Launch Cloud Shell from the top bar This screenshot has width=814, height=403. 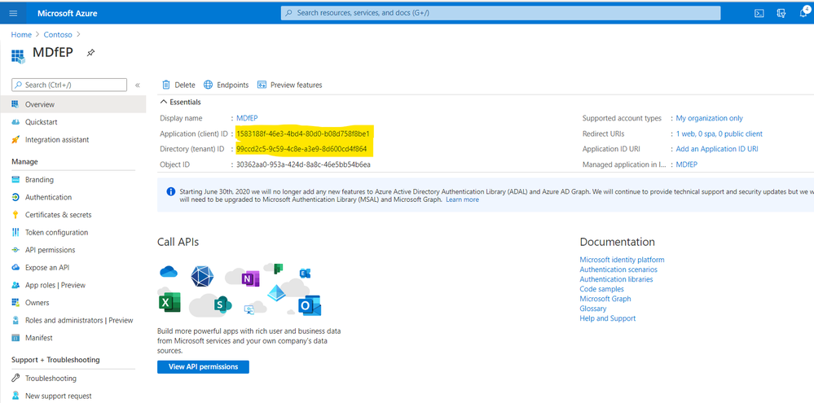coord(759,13)
